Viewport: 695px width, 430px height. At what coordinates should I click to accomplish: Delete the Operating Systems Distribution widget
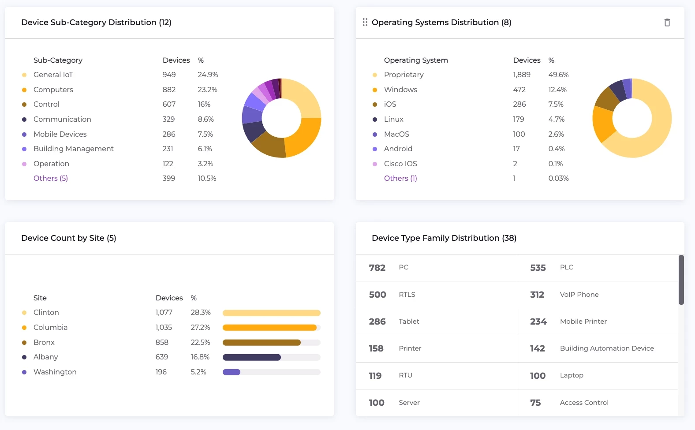[x=667, y=22]
